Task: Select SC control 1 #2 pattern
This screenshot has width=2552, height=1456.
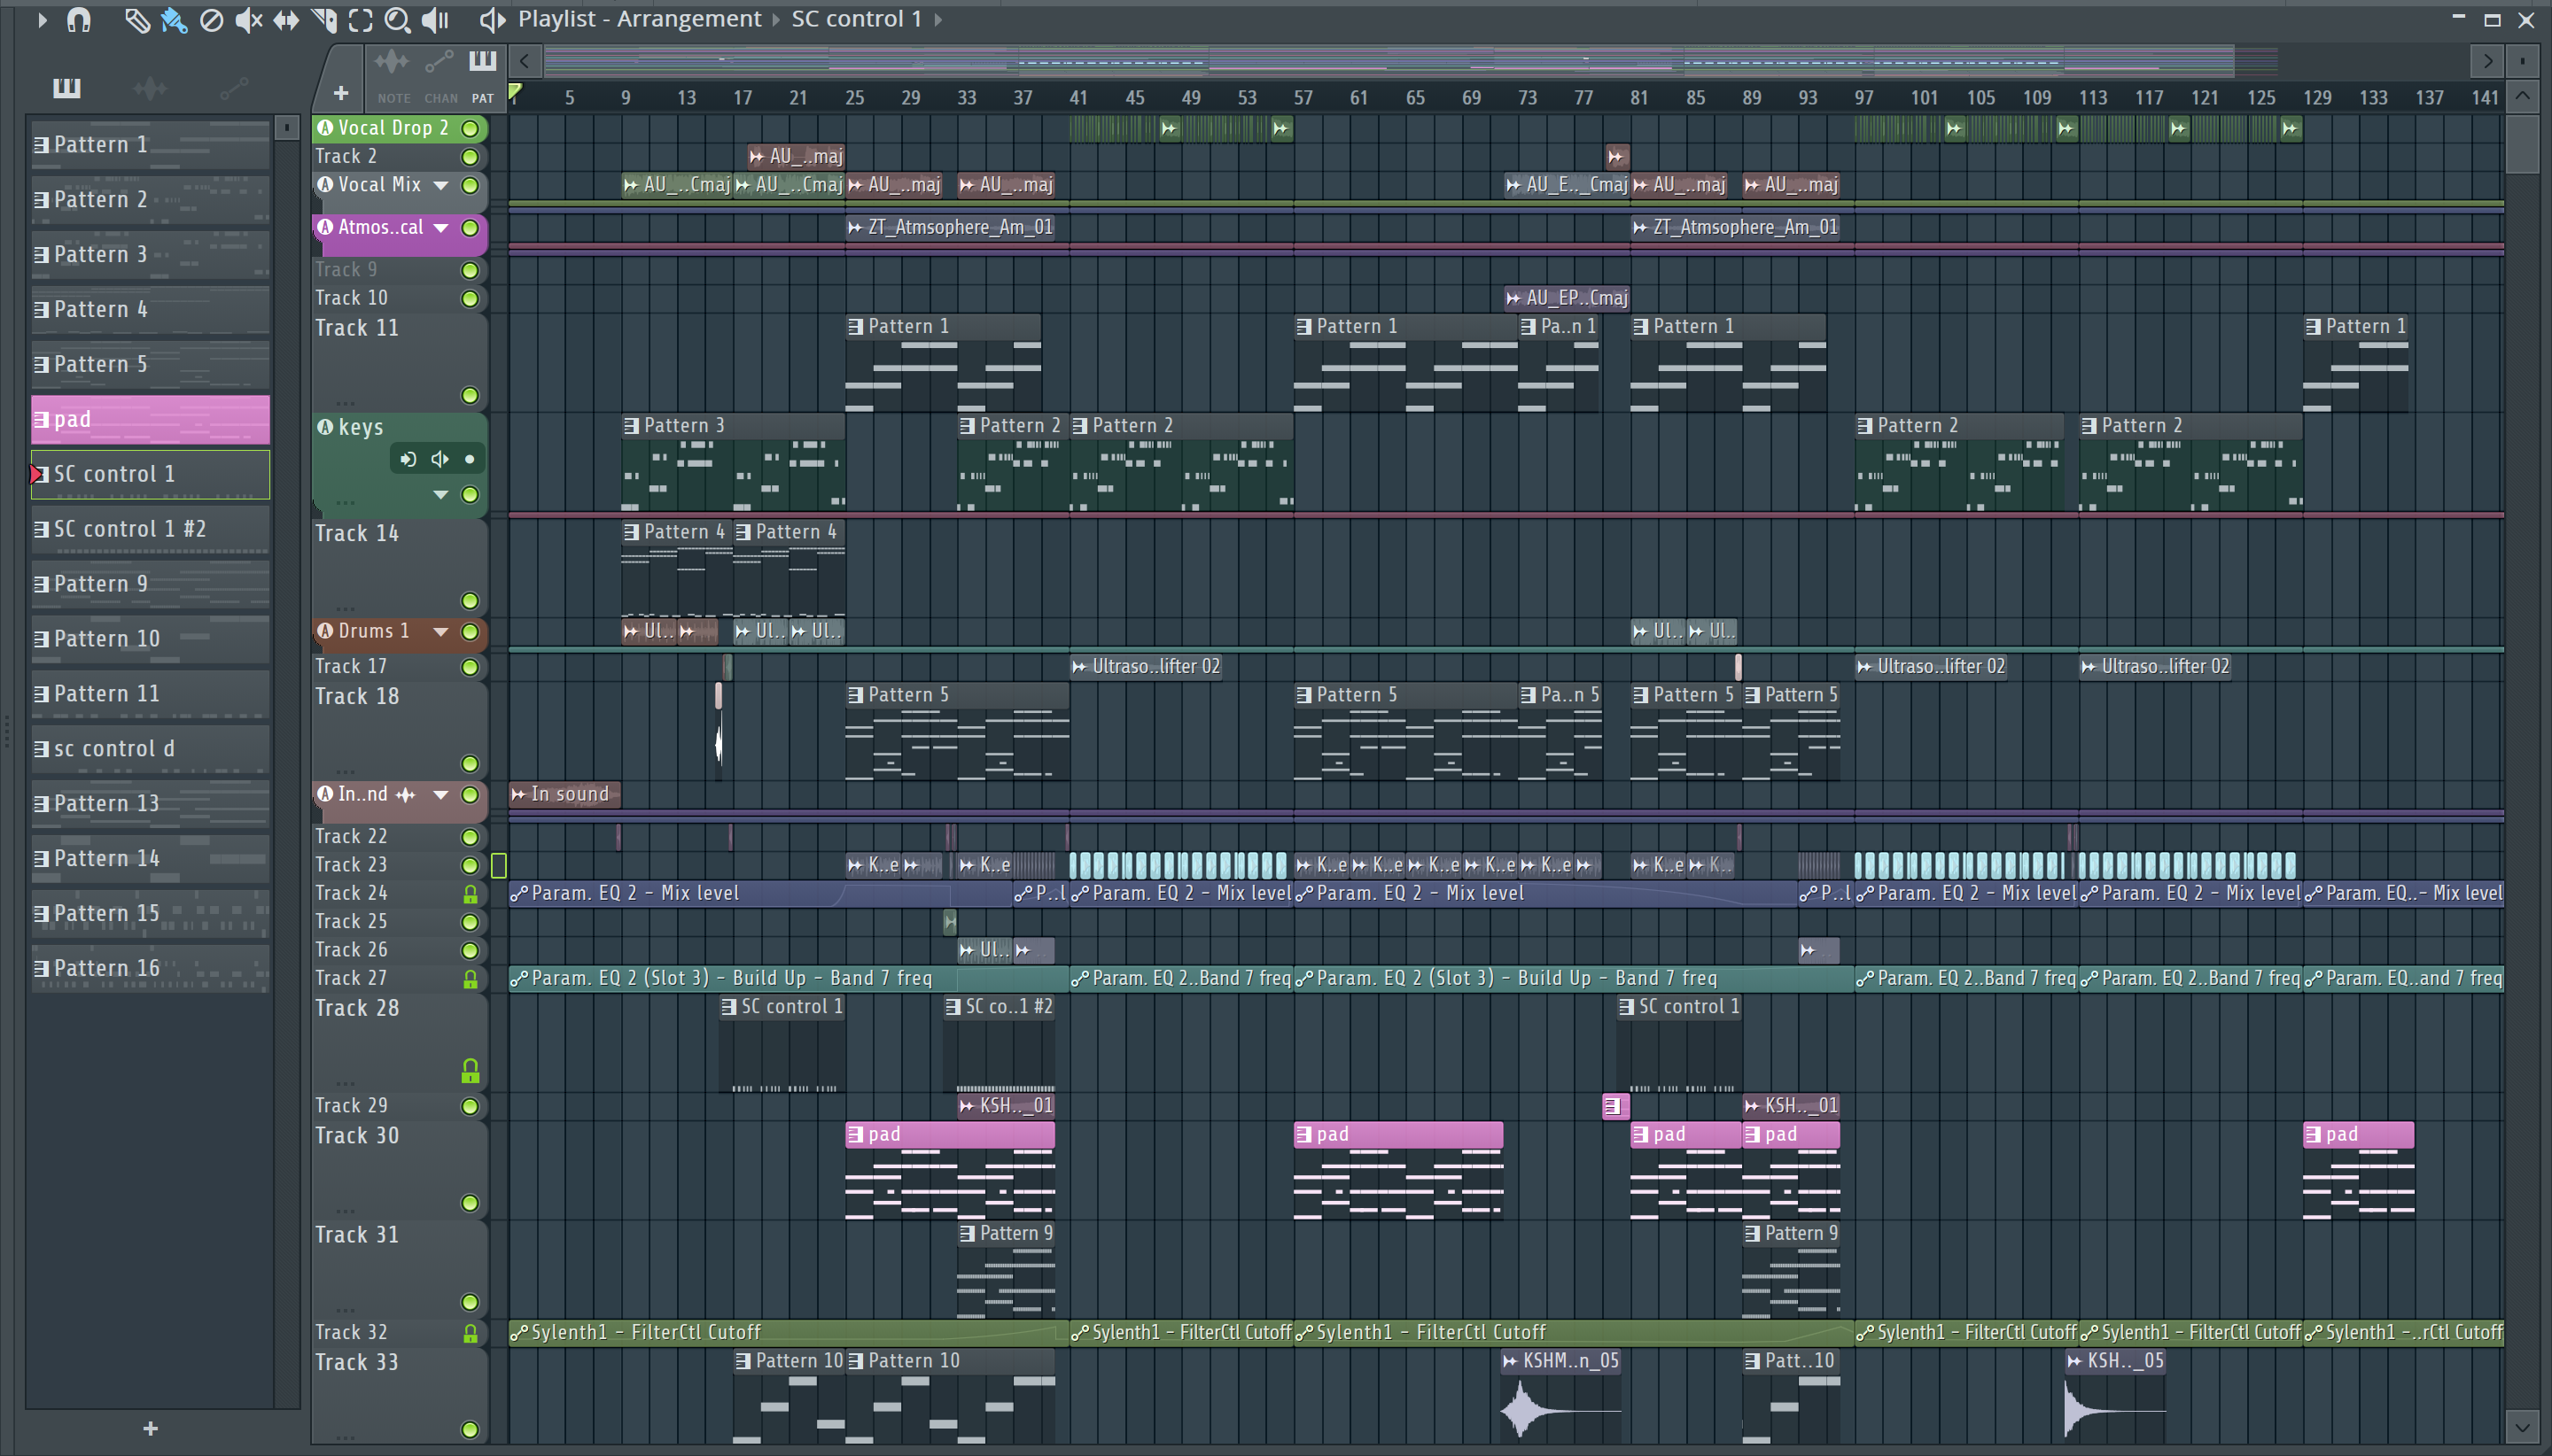Action: coord(150,530)
